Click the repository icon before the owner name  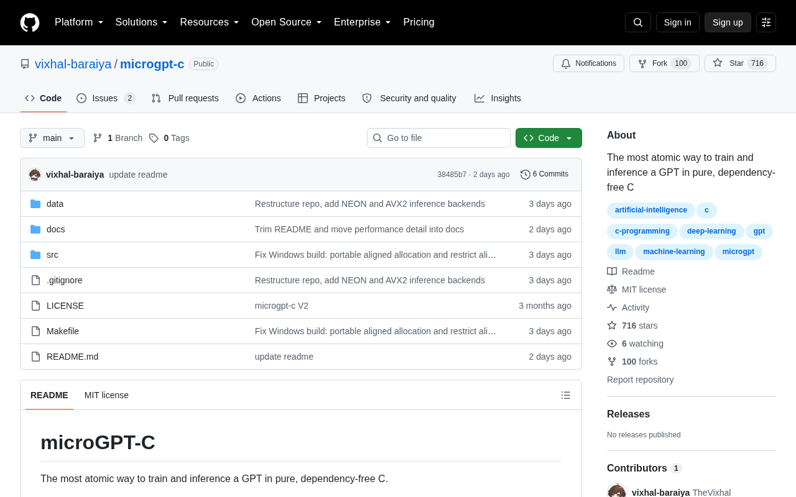25,64
